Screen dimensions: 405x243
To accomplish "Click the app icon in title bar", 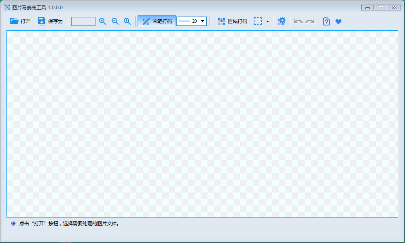I will [7, 7].
